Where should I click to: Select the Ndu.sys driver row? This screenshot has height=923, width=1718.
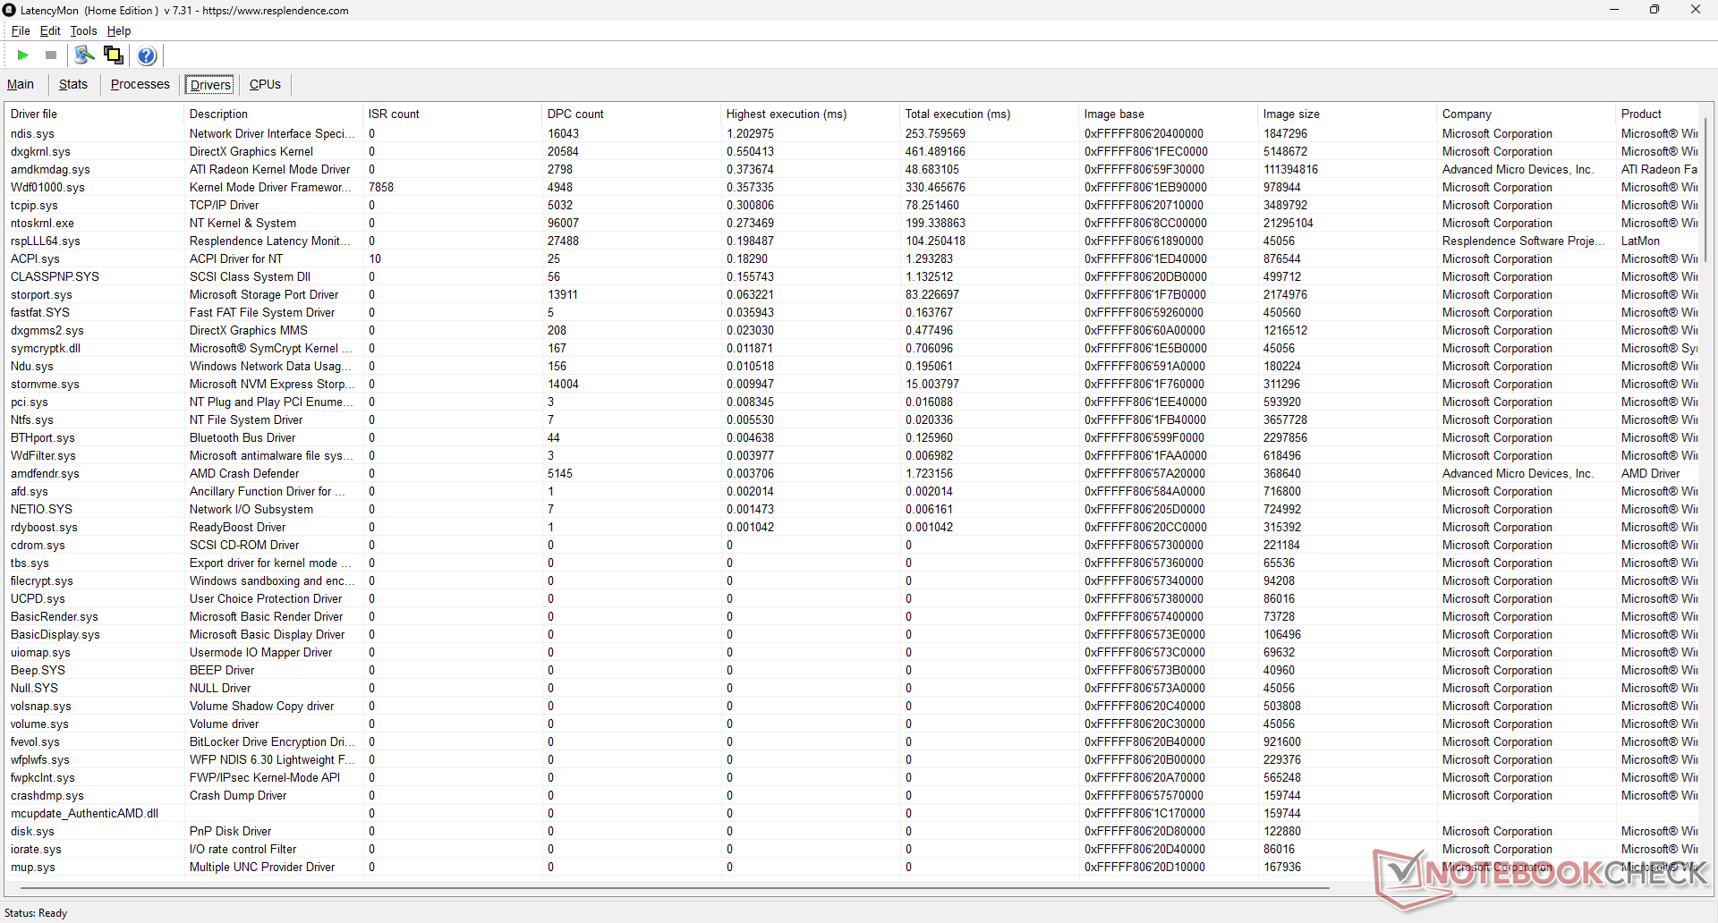[852, 366]
